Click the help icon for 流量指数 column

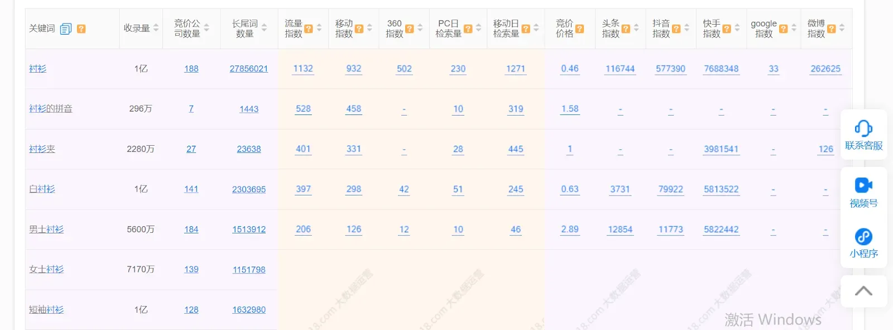pos(309,28)
